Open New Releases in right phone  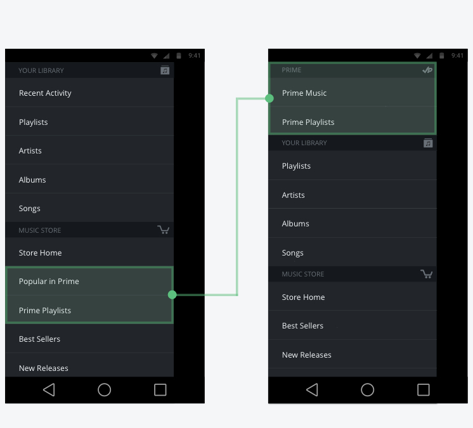pyautogui.click(x=353, y=354)
